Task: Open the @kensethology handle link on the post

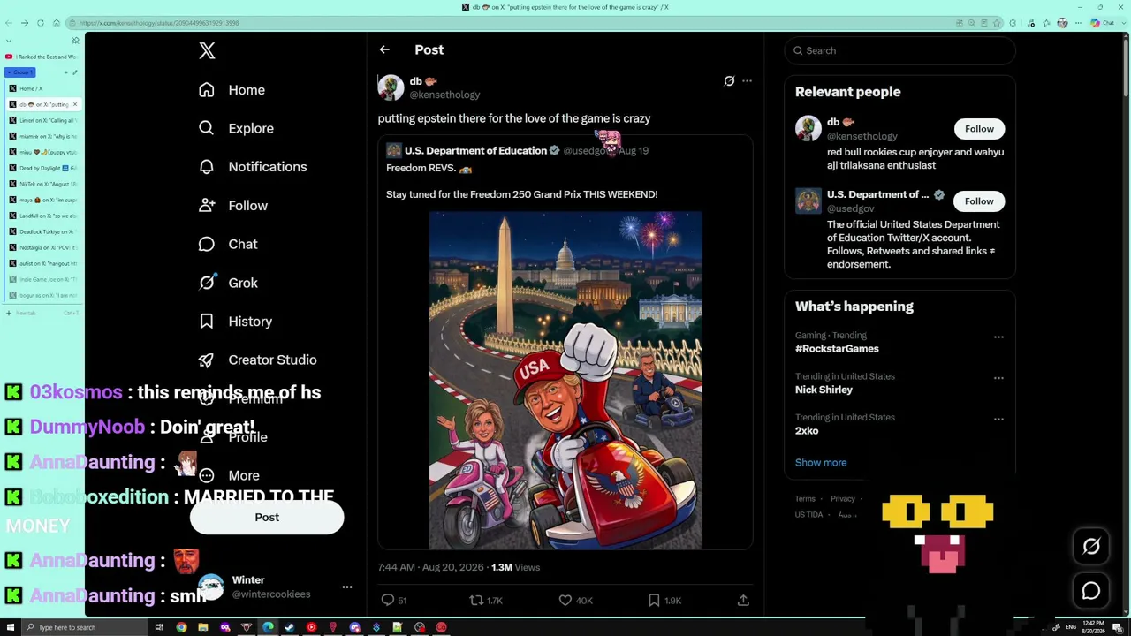Action: pos(444,95)
